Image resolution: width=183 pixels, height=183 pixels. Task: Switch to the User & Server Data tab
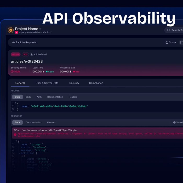pyautogui.click(x=47, y=83)
